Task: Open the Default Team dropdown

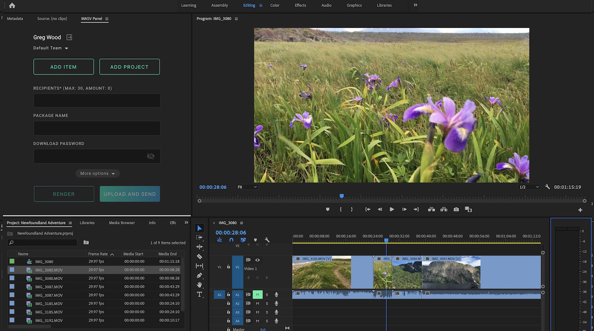Action: (51, 48)
